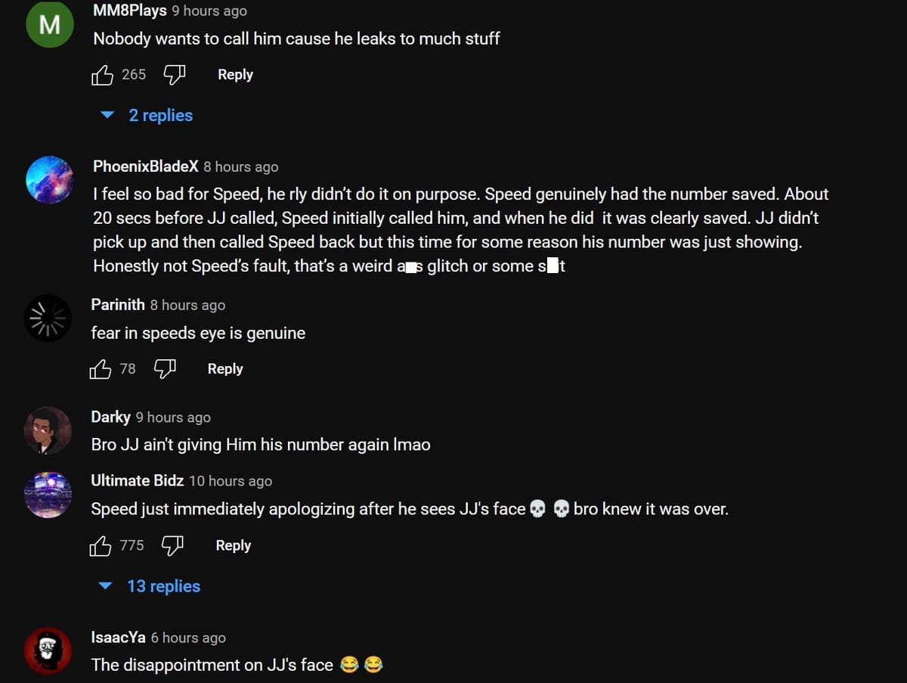Screen dimensions: 907x683
Task: Expand the 2 replies under MM8Plays' comment
Action: 163,115
